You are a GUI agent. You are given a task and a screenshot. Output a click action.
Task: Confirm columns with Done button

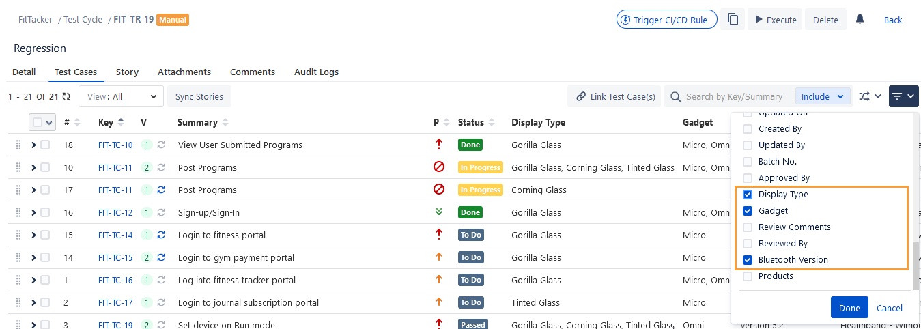click(x=849, y=308)
